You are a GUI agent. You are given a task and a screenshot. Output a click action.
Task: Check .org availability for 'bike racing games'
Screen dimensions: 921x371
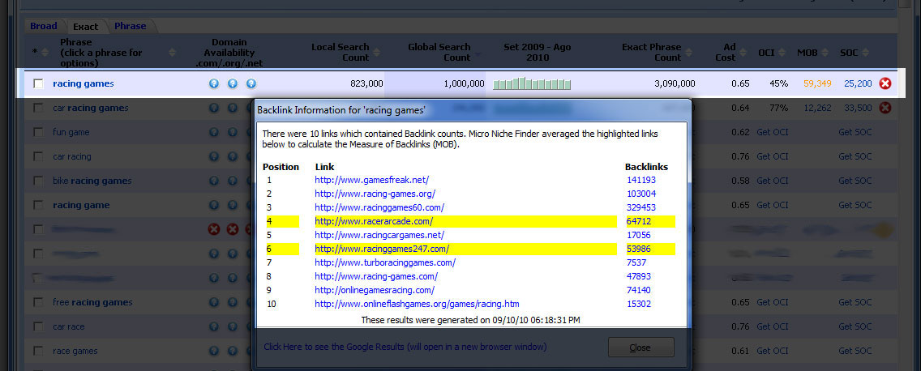pos(233,181)
